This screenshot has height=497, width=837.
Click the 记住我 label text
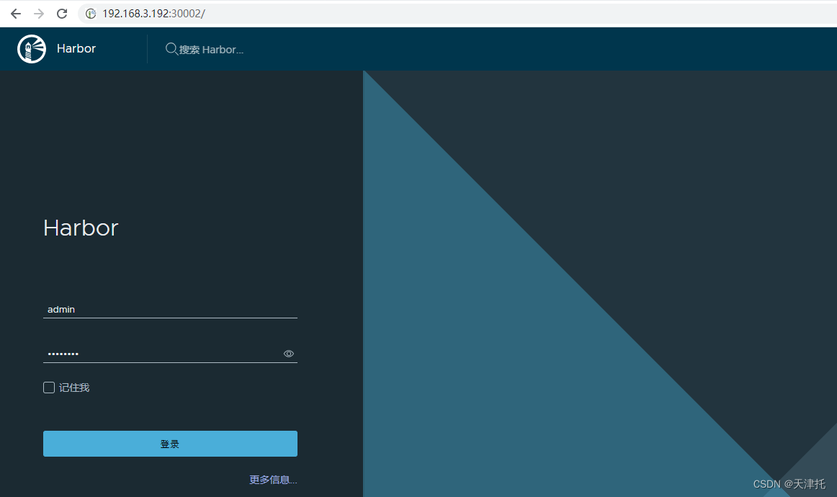coord(74,388)
